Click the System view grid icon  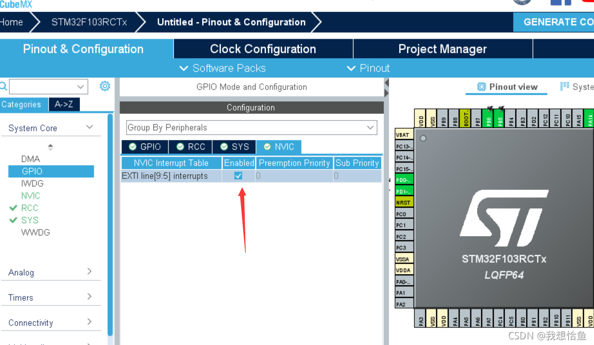[565, 87]
